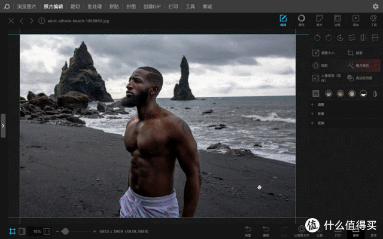Image resolution: width=383 pixels, height=239 pixels.
Task: Click on the beach photo canvas
Action: (x=157, y=126)
